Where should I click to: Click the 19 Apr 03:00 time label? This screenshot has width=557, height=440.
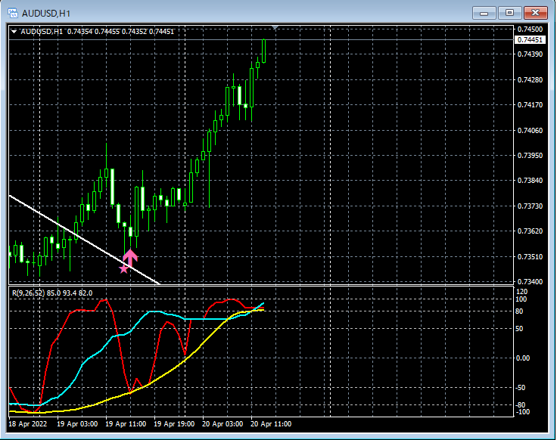point(77,424)
